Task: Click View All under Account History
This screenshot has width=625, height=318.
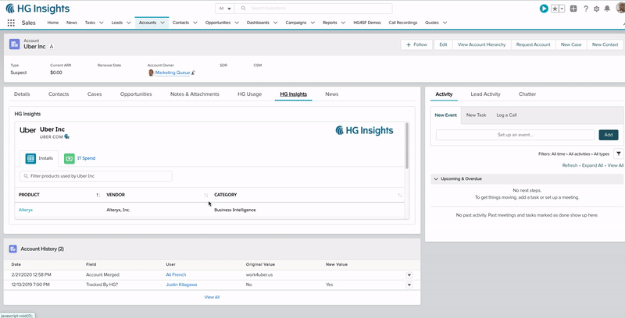Action: pyautogui.click(x=212, y=297)
